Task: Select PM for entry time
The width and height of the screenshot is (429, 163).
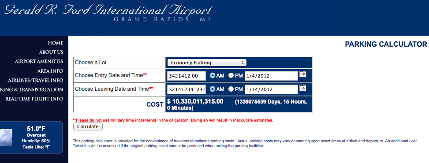Action: (231, 76)
